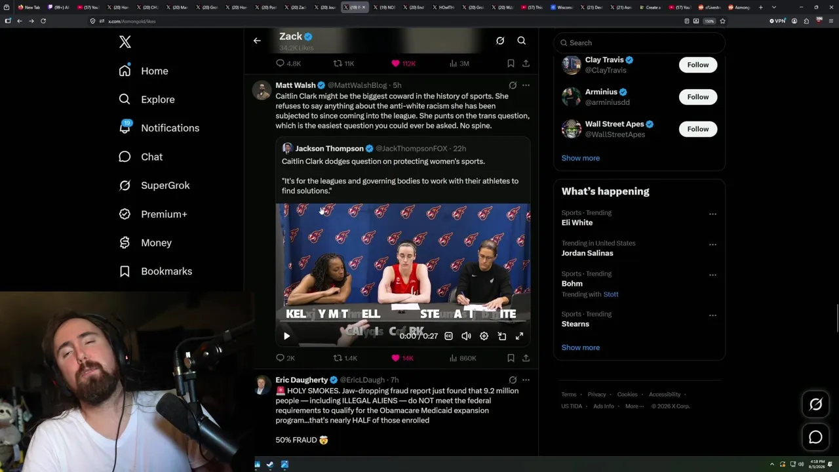Open options for the Bohm trend

click(712, 275)
